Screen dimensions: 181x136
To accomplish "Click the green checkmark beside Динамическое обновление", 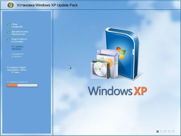I will (8, 32).
